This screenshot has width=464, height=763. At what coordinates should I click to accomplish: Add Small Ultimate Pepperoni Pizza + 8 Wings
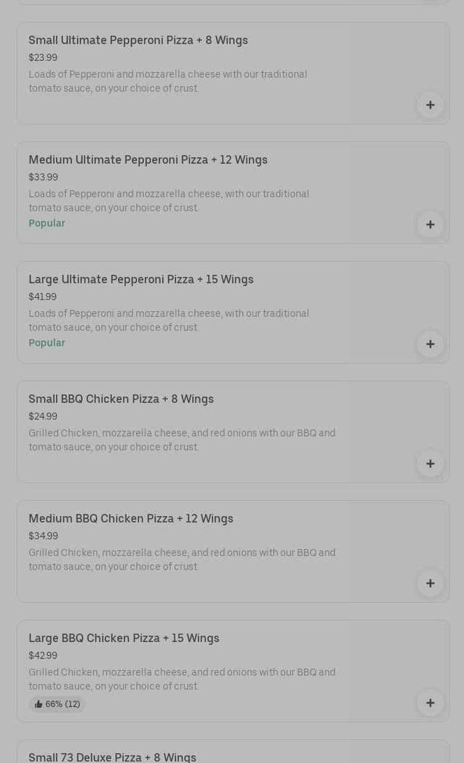[x=430, y=105]
